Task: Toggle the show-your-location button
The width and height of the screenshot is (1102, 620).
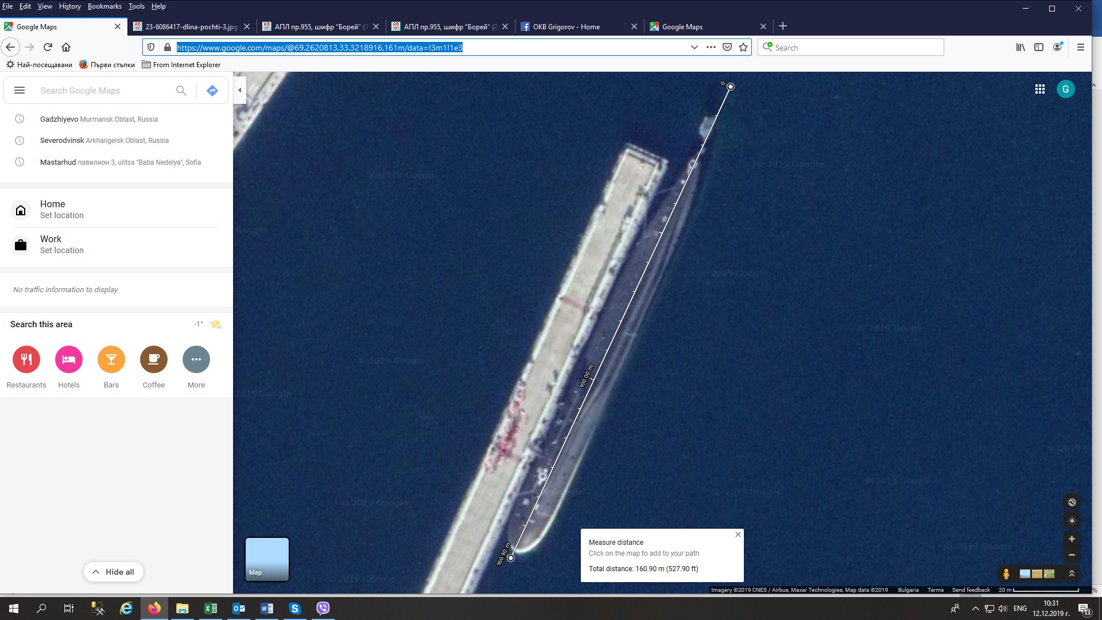Action: pyautogui.click(x=1072, y=521)
